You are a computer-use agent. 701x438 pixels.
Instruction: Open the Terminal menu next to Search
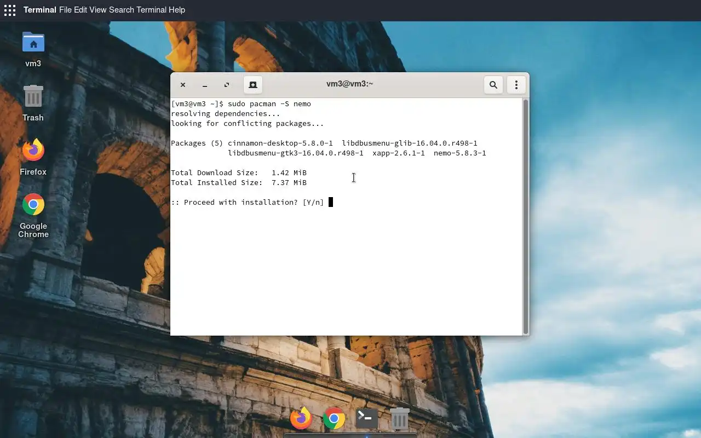click(151, 10)
